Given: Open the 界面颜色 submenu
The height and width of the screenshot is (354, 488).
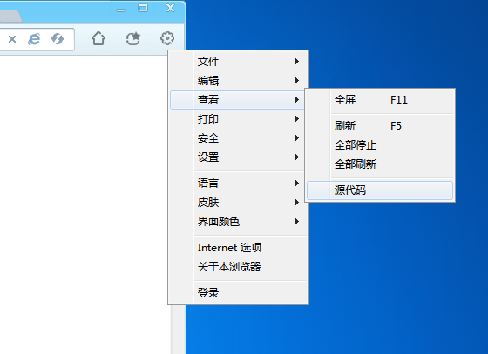Looking at the screenshot, I should pyautogui.click(x=239, y=222).
